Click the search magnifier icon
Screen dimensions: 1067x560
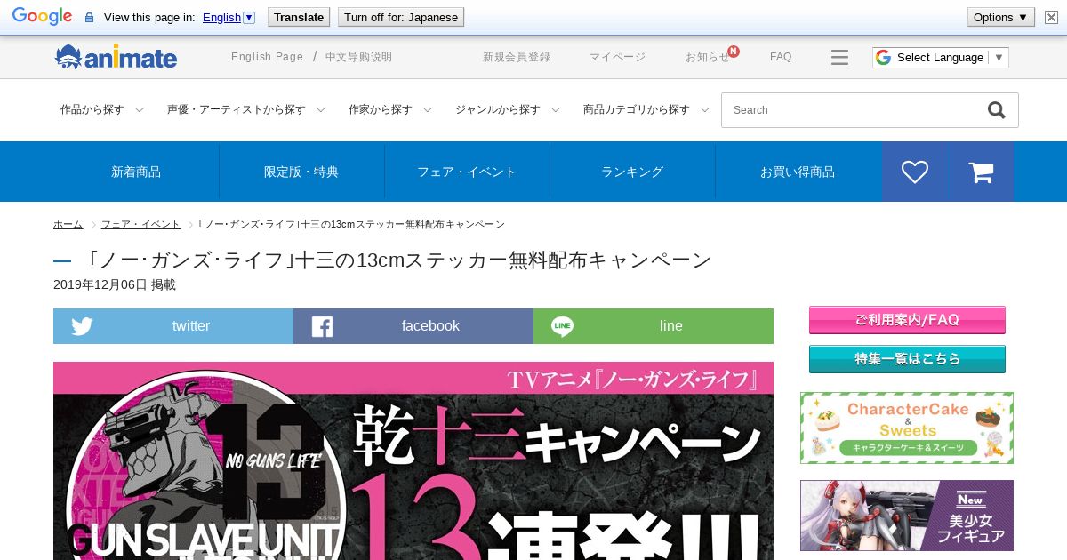997,110
